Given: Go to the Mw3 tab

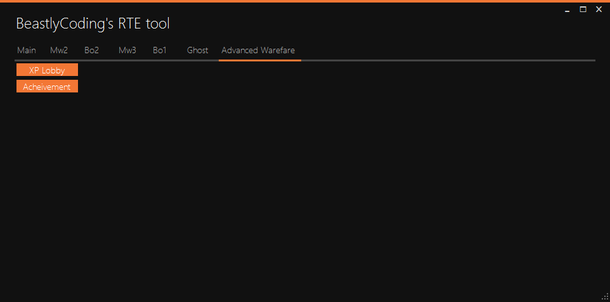Looking at the screenshot, I should (127, 51).
